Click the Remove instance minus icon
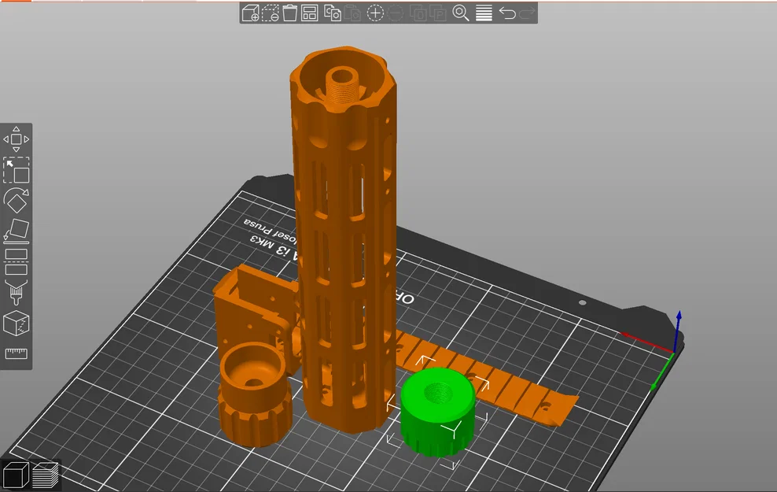This screenshot has width=777, height=492. 395,13
